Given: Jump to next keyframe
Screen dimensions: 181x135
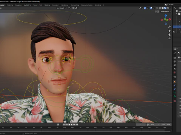Looking at the screenshot, I should 74,124.
